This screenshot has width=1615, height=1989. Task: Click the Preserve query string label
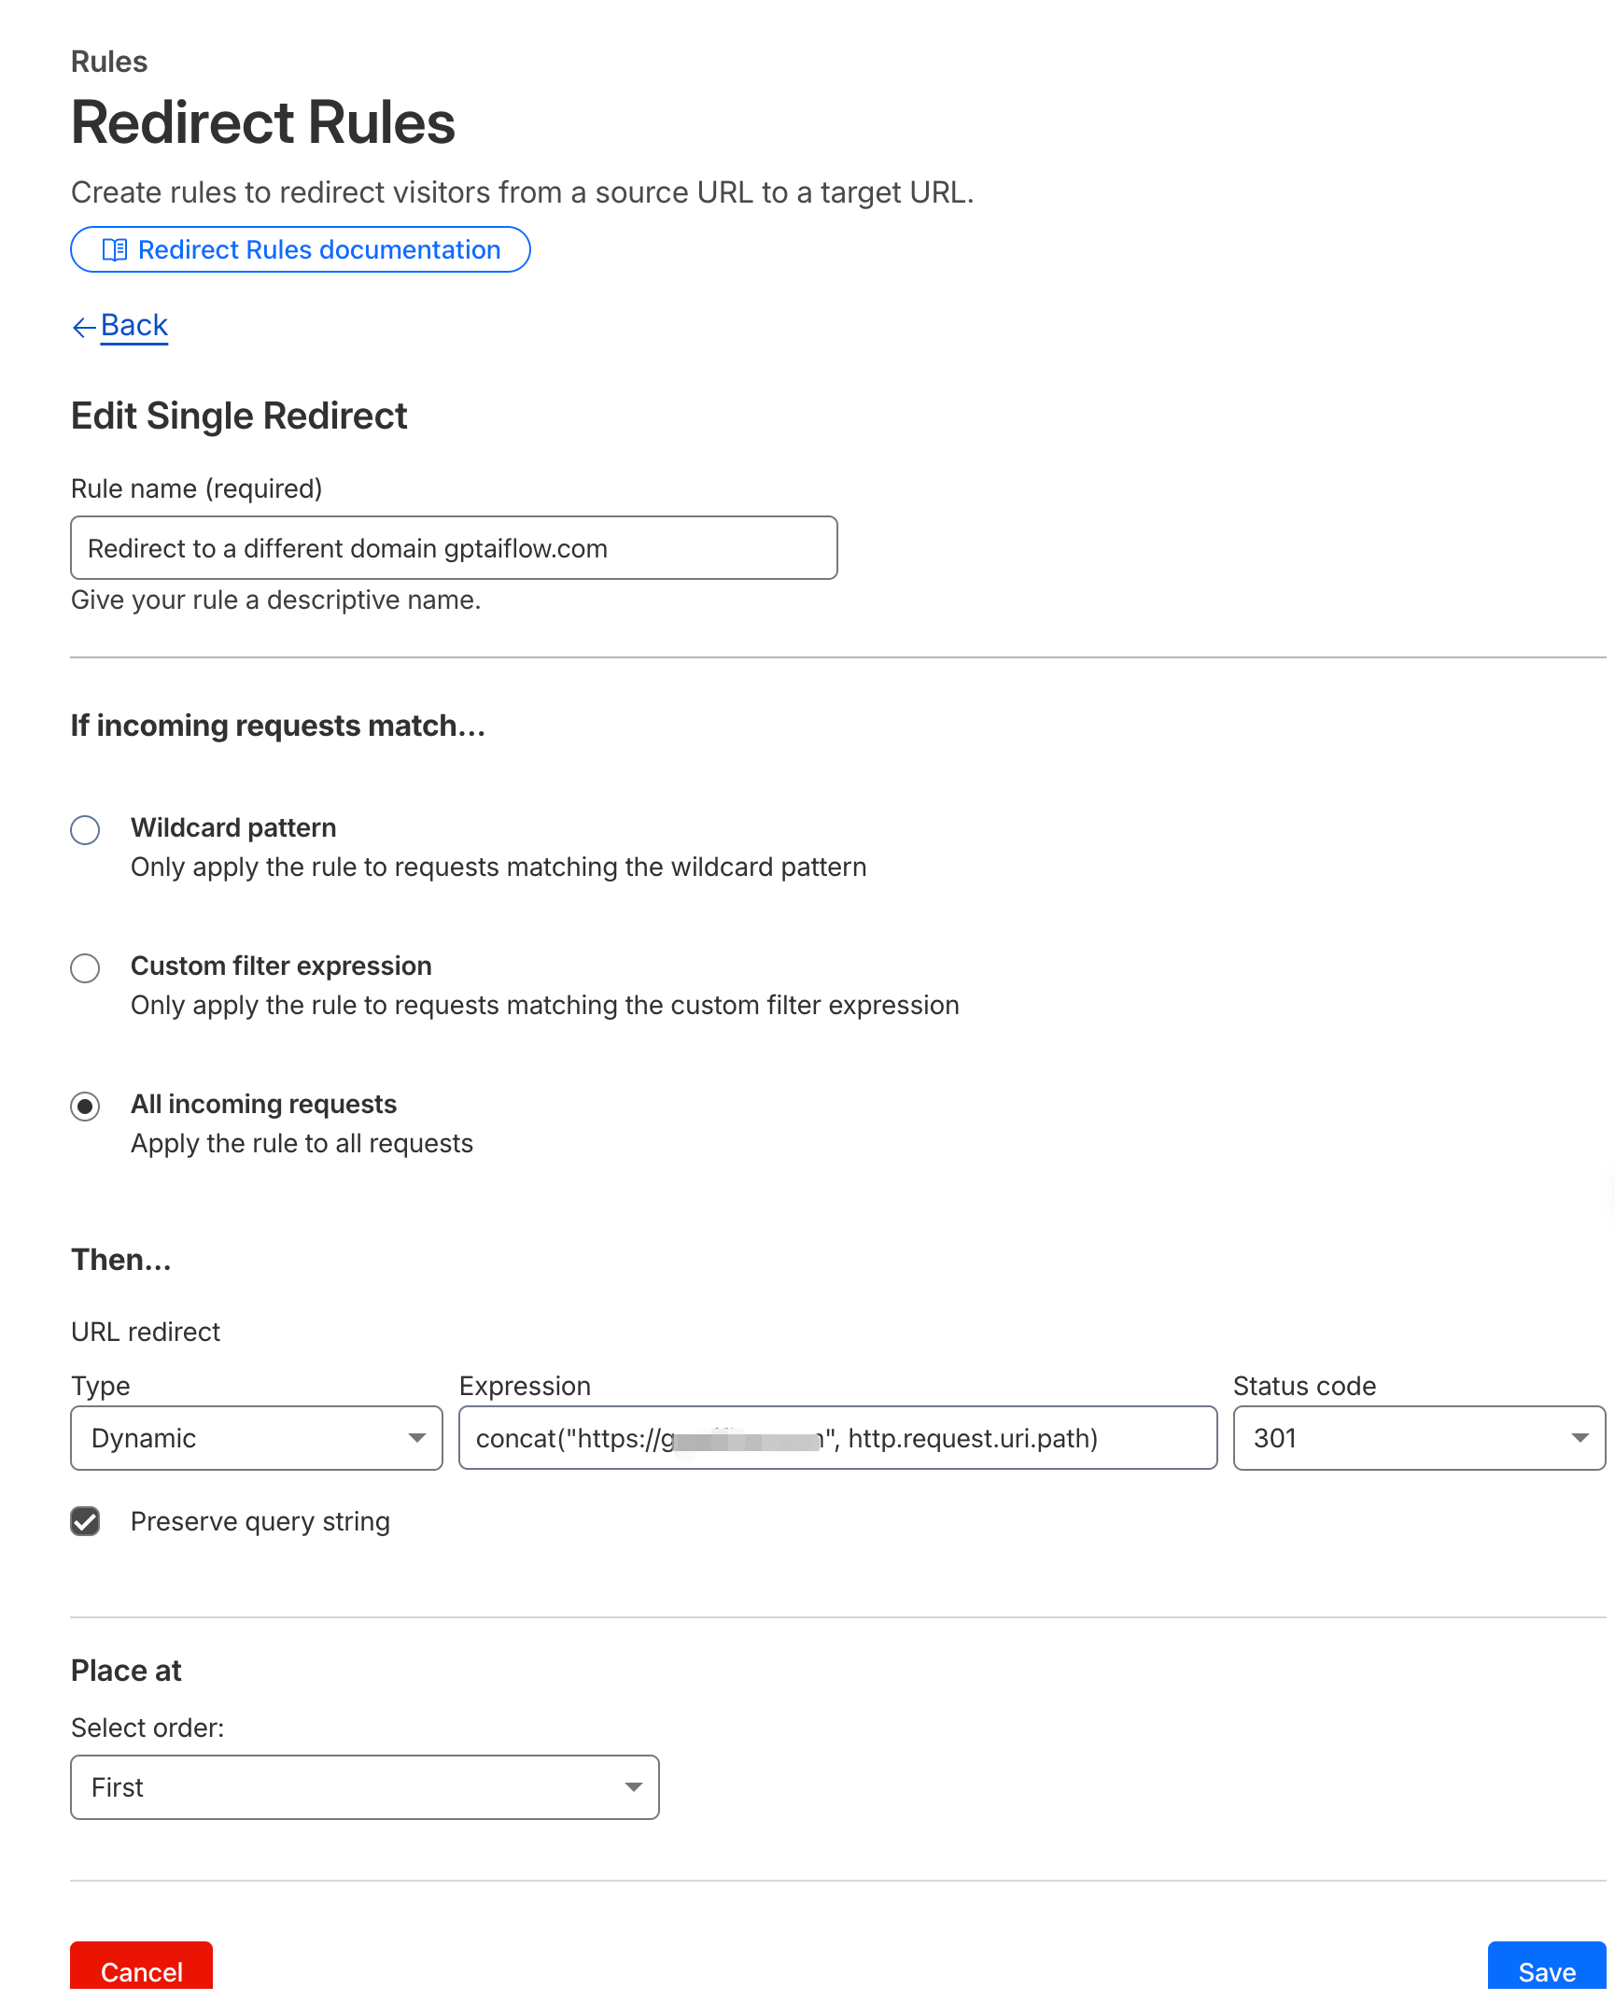coord(260,1521)
